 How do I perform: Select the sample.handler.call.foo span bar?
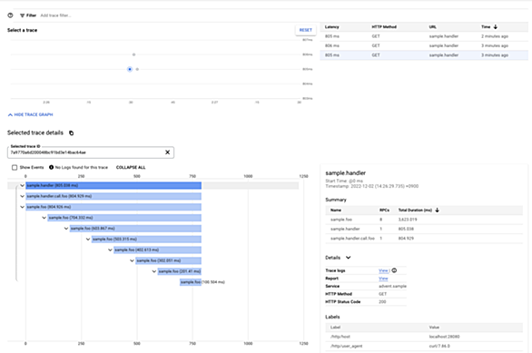pos(113,196)
